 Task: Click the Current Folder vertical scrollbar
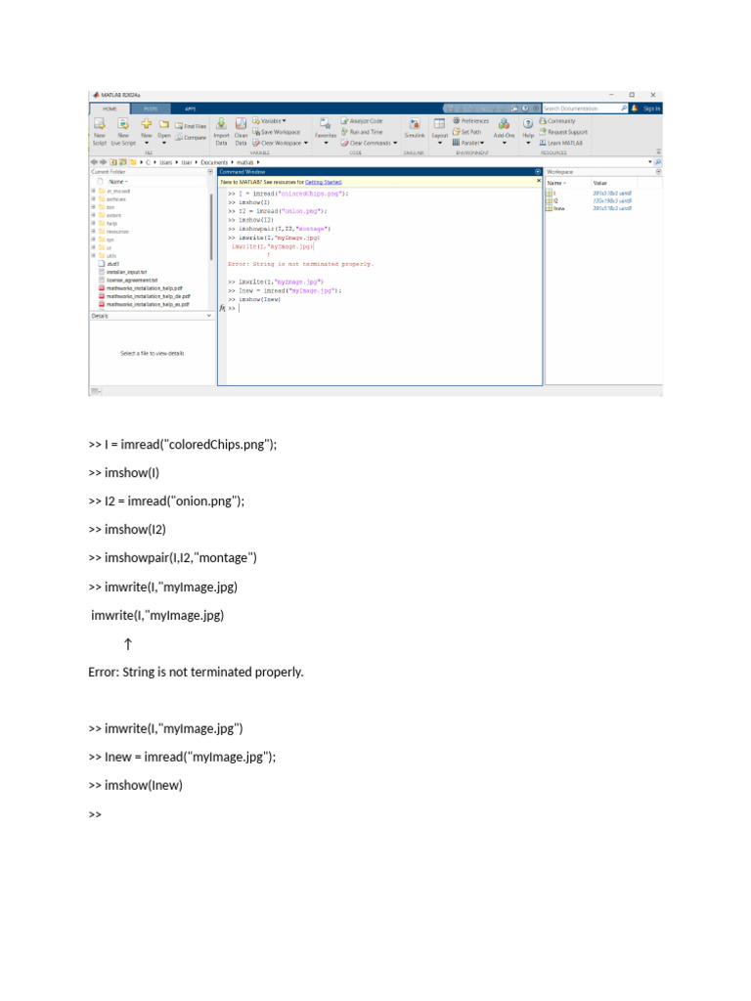point(211,227)
